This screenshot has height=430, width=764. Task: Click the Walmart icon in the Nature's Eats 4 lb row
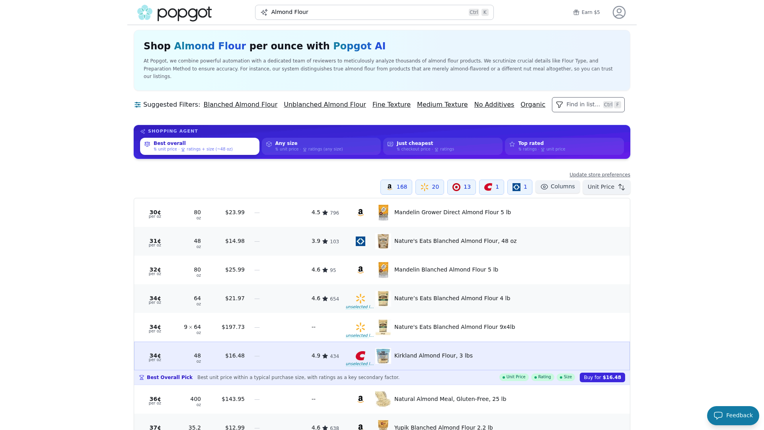[361, 299]
